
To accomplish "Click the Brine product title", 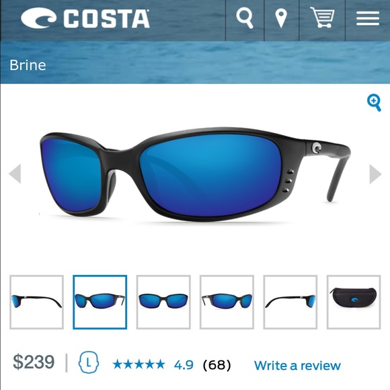I will coord(28,65).
